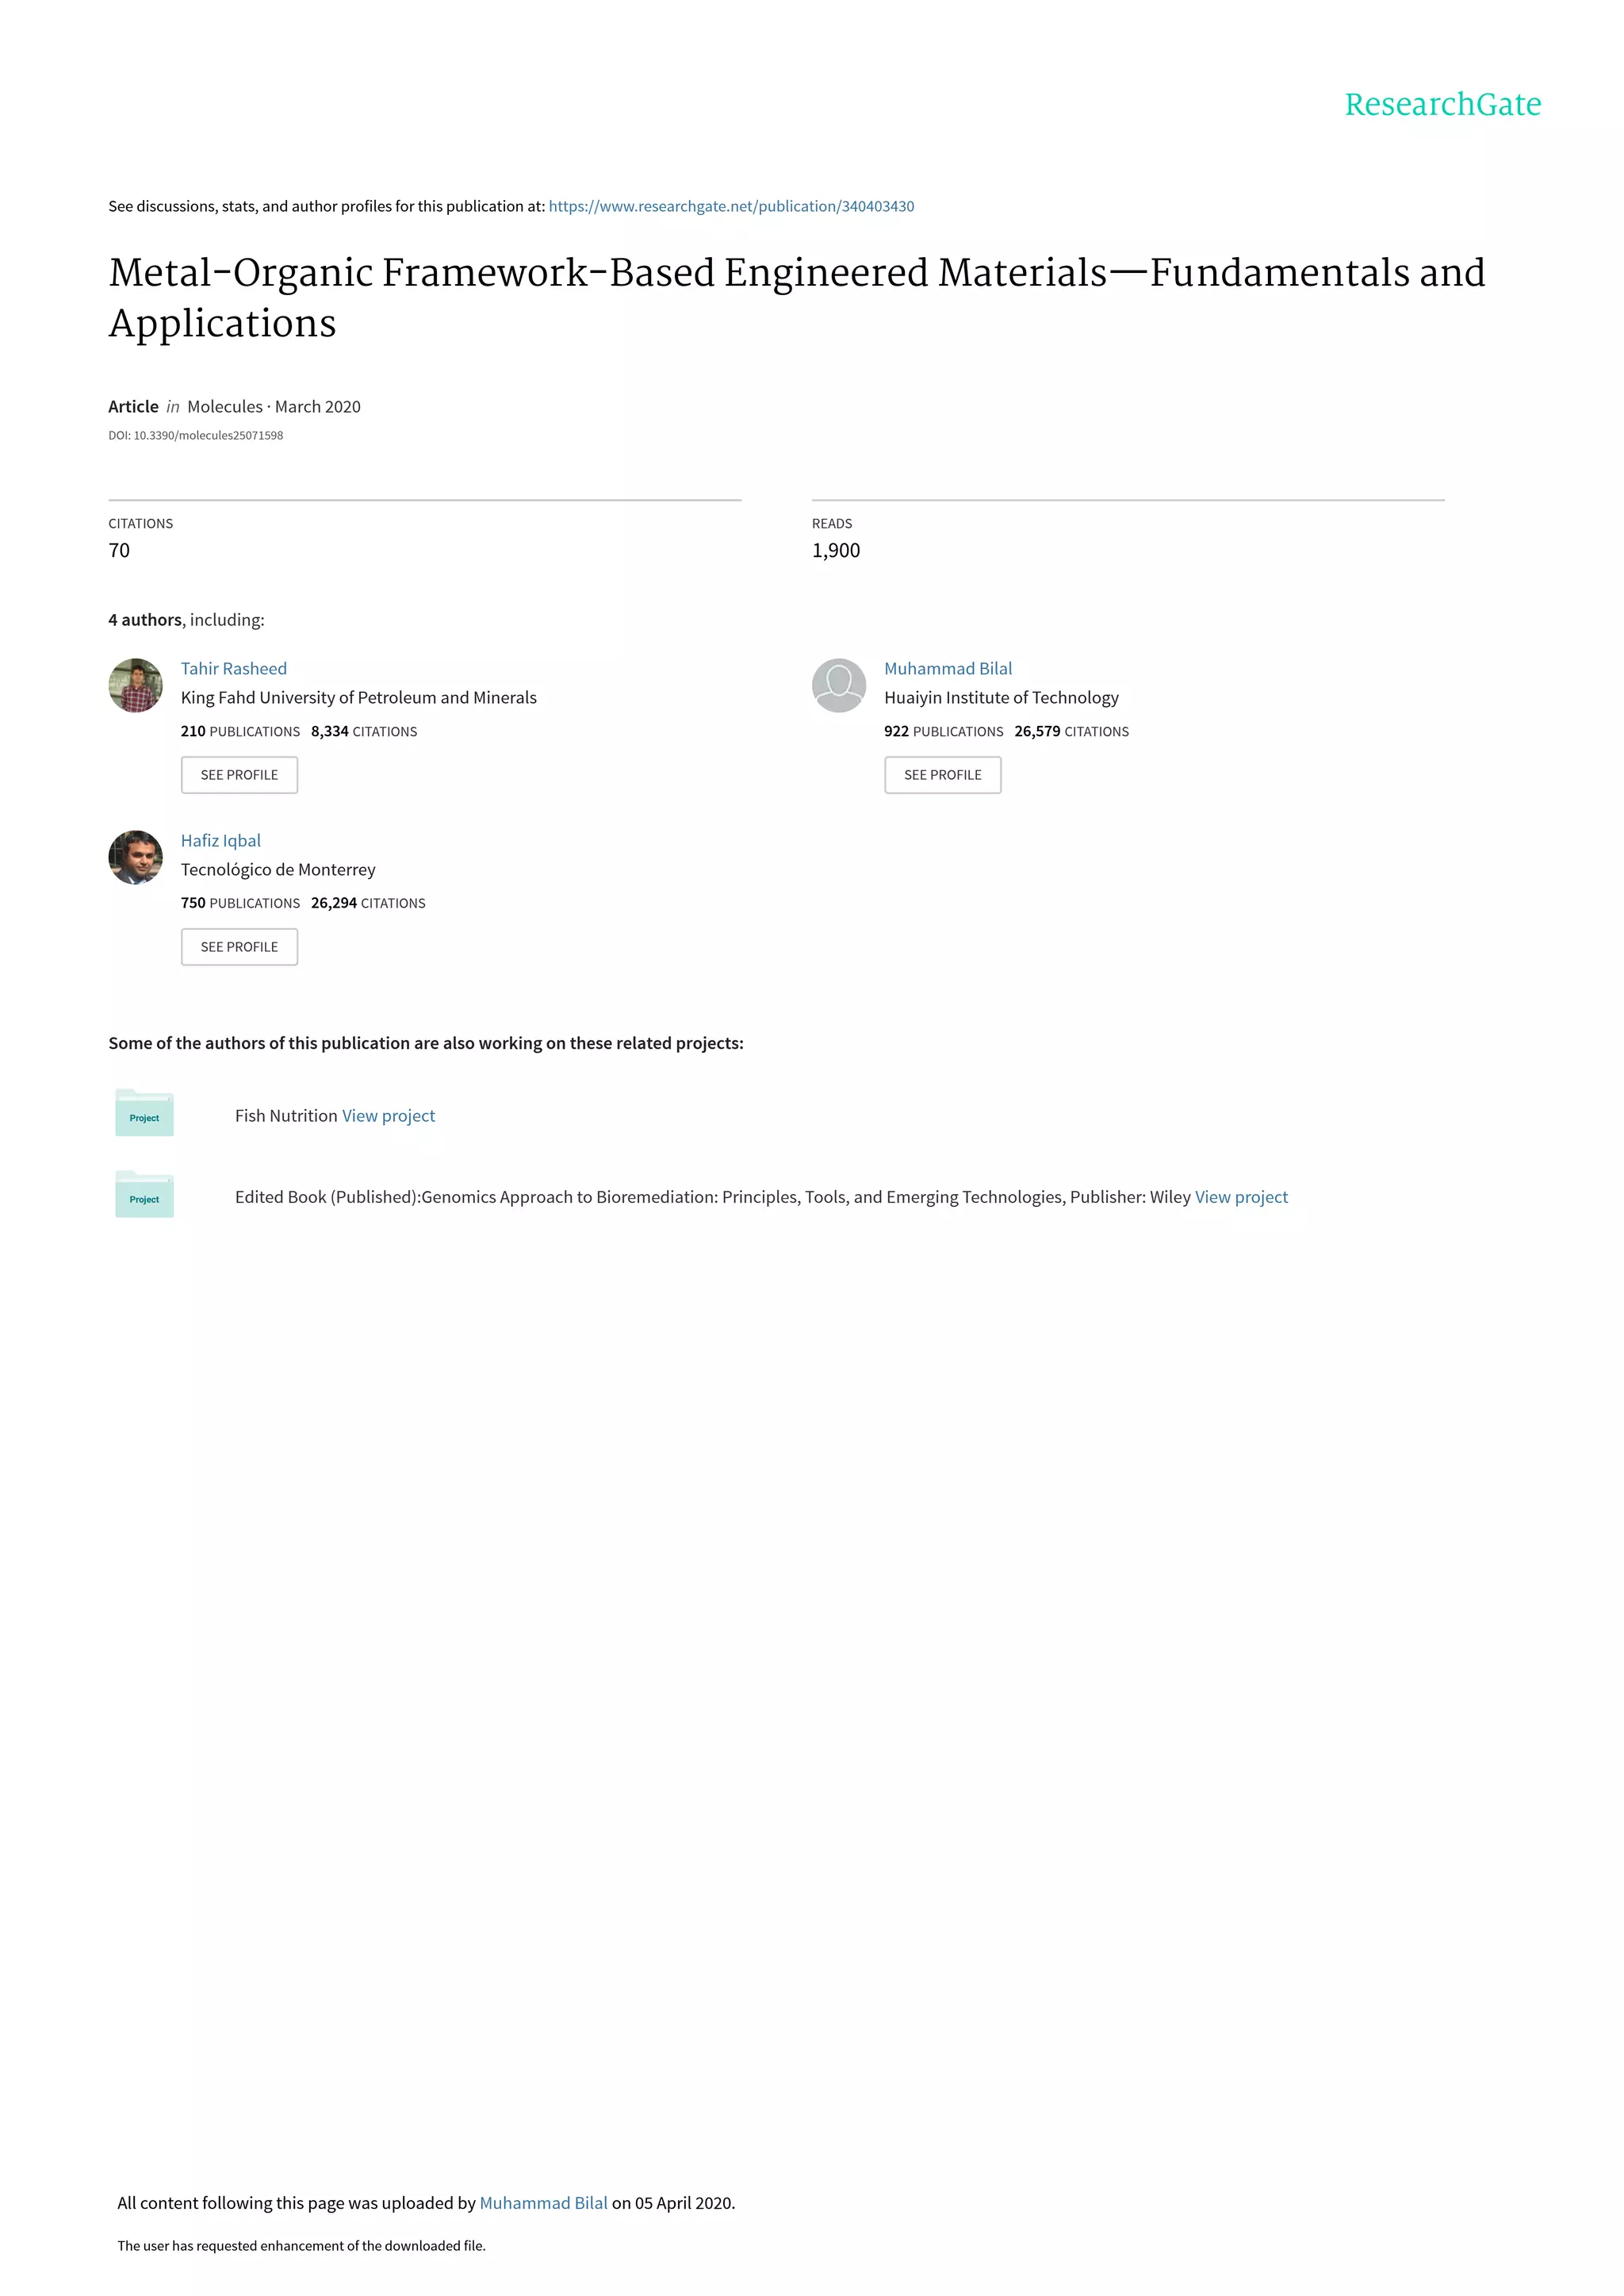Click the citations count 70

coord(119,551)
